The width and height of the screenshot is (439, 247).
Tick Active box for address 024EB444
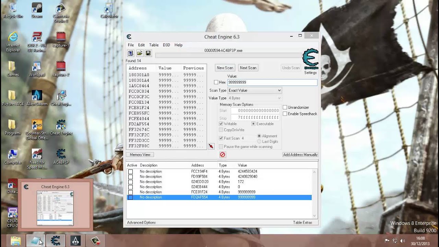click(x=130, y=187)
